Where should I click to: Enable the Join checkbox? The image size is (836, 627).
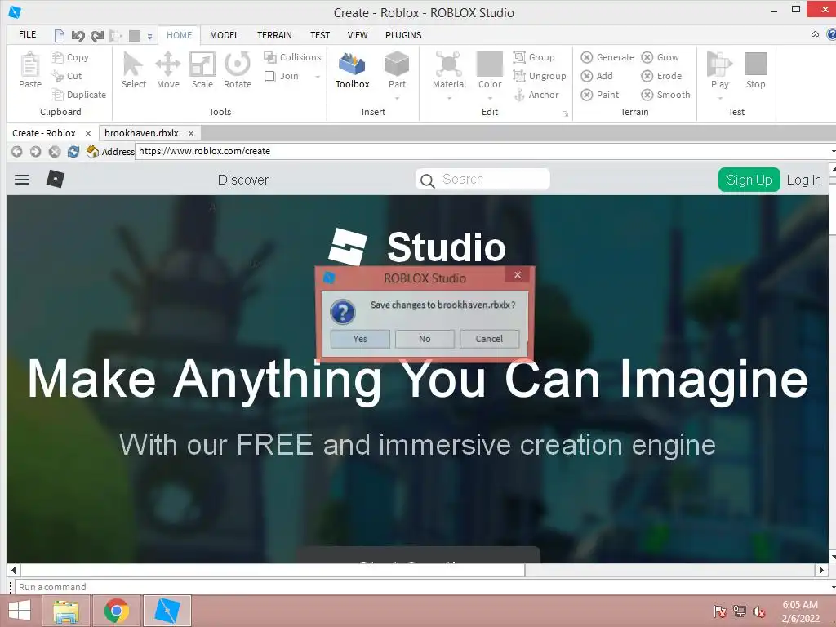(269, 76)
